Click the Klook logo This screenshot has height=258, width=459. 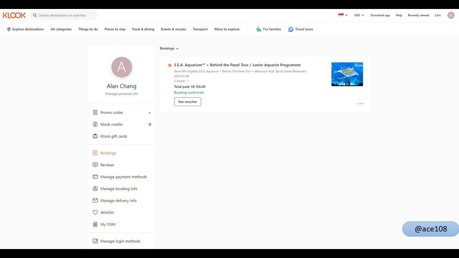pyautogui.click(x=14, y=15)
